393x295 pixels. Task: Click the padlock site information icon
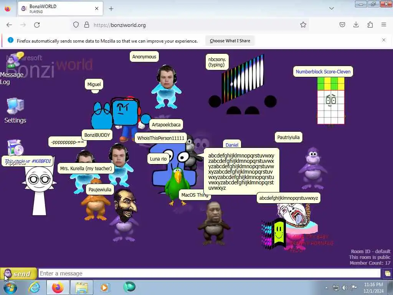[x=86, y=25]
